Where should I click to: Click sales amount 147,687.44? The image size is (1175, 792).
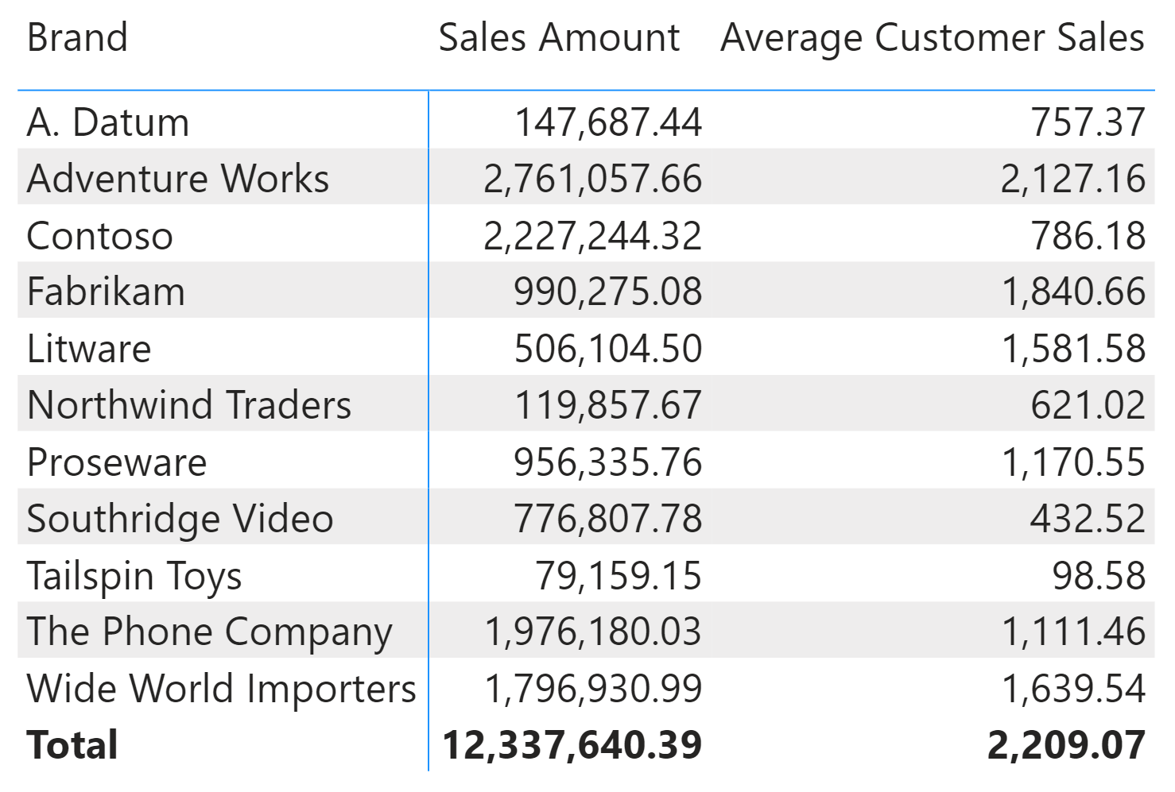[608, 122]
